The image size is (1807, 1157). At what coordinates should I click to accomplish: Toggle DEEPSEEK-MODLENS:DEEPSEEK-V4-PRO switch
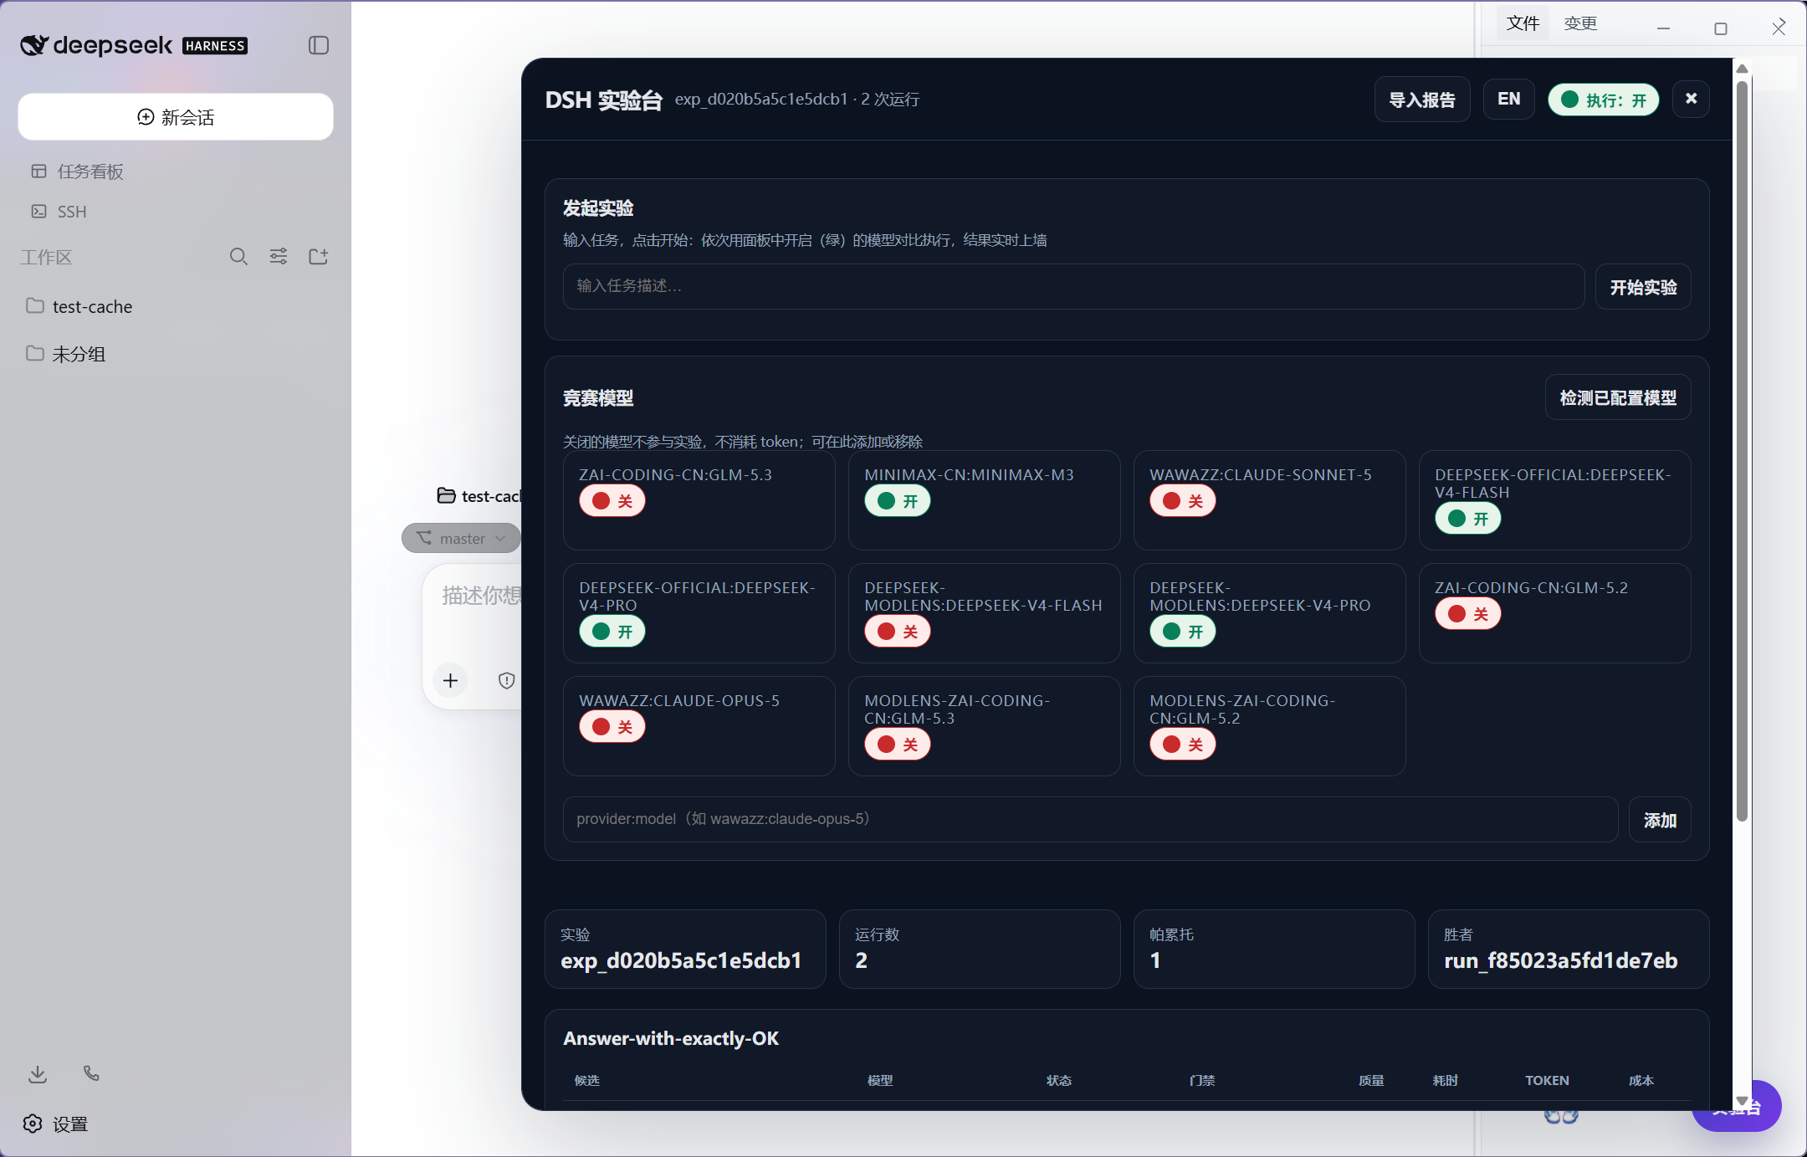pos(1183,632)
